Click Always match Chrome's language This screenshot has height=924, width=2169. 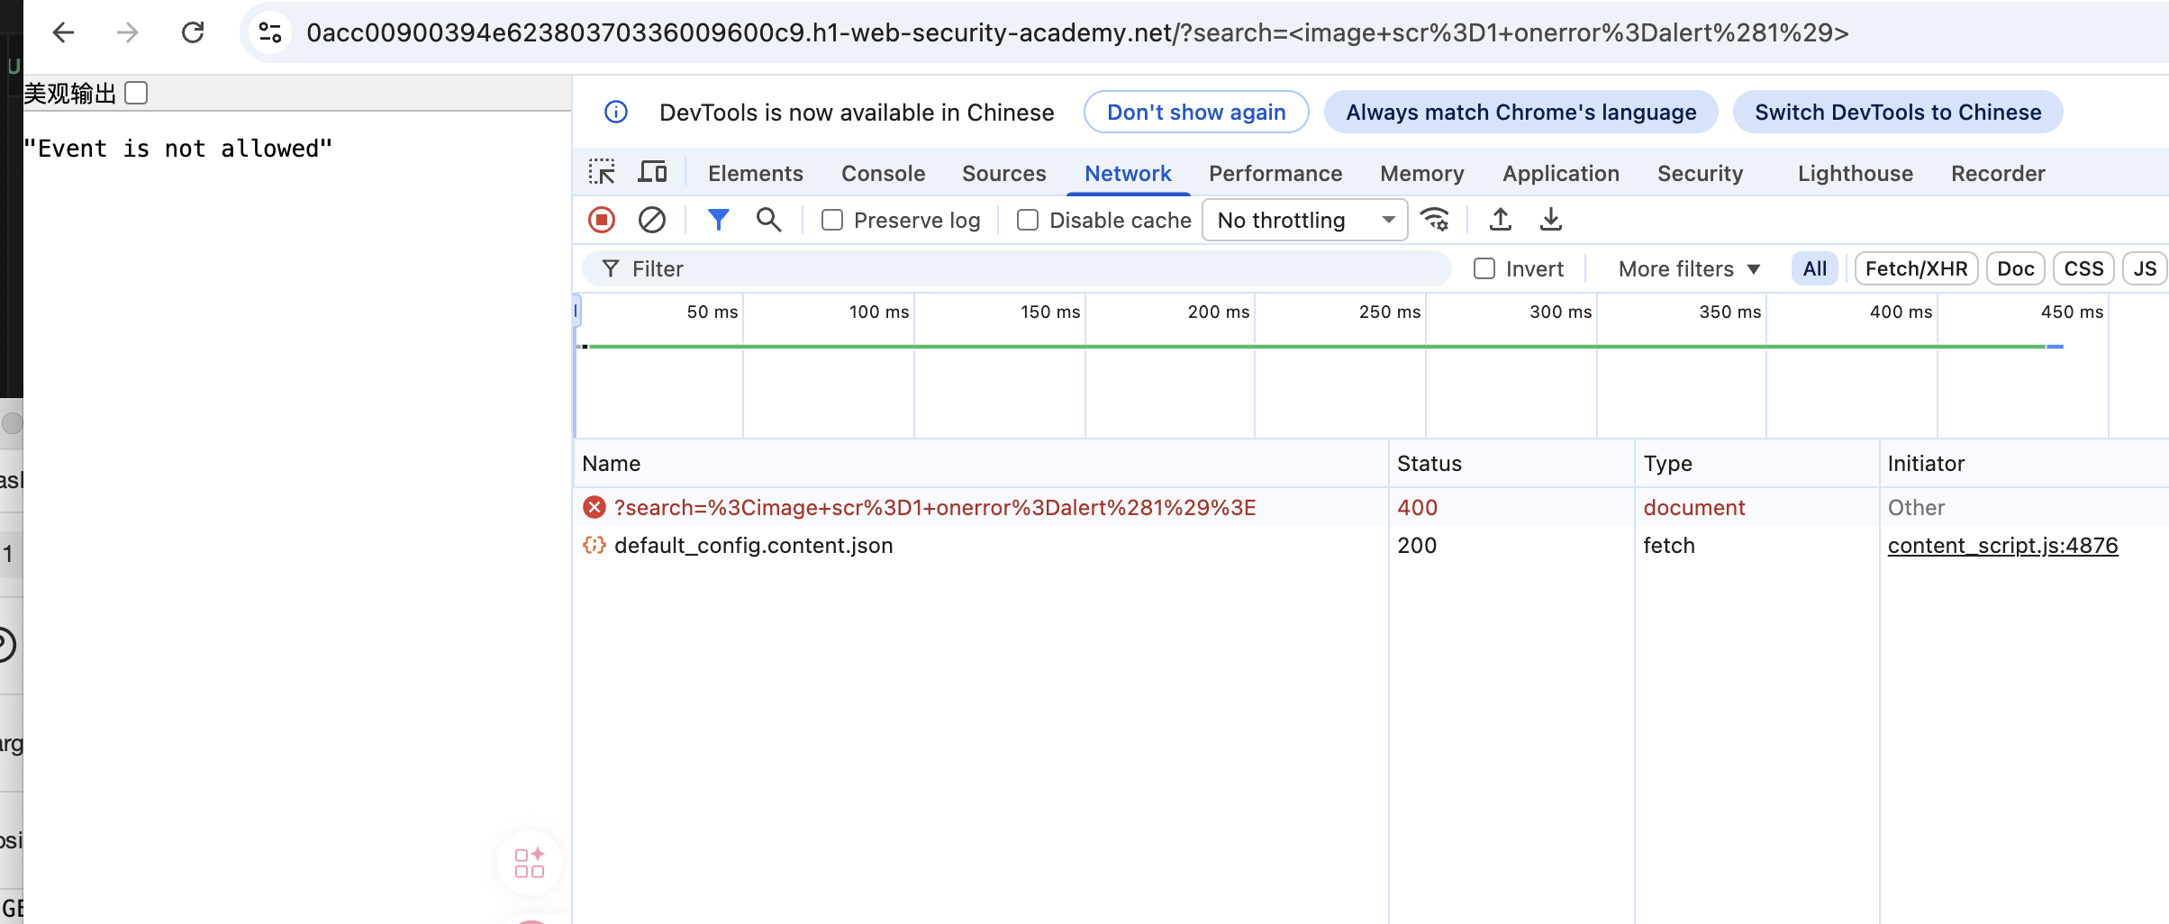(1520, 112)
